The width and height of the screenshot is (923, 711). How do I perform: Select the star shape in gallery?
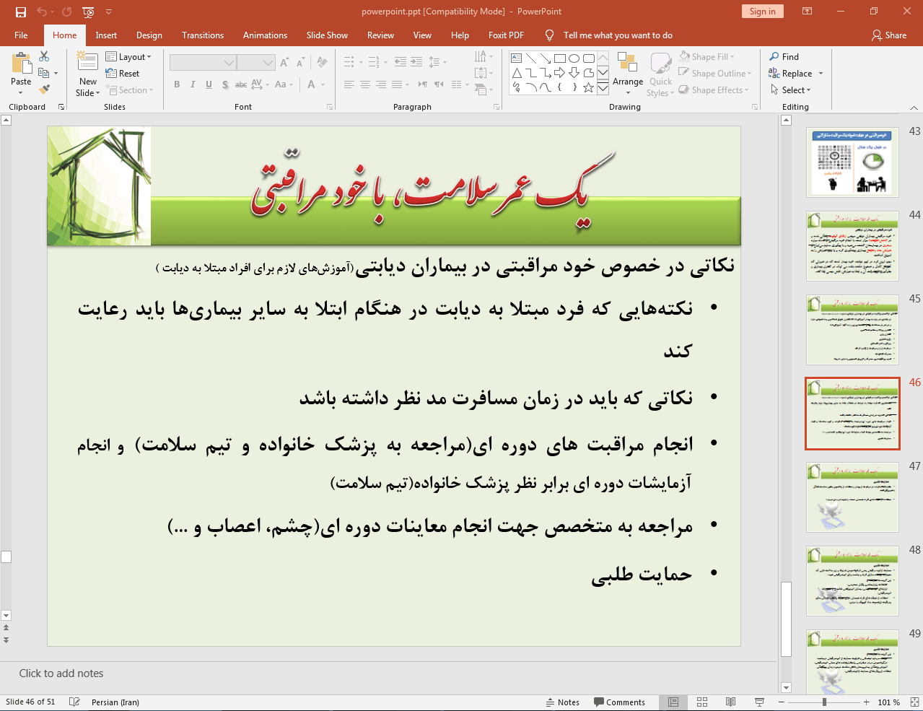point(588,87)
